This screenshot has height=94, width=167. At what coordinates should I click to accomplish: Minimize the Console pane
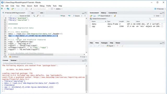tap(83, 61)
